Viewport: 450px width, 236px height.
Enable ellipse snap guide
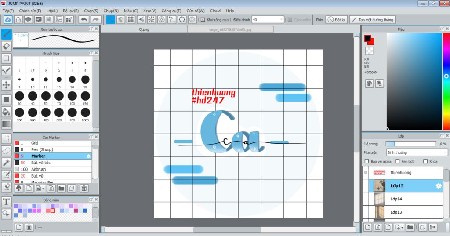182,19
